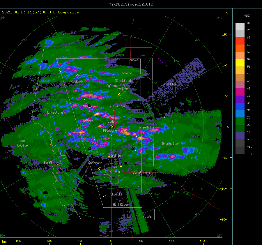
Task: Click the Sylvan label on the map
Action: pyautogui.click(x=111, y=86)
